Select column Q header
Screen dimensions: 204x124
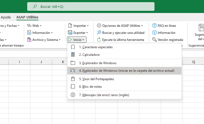coord(193,62)
